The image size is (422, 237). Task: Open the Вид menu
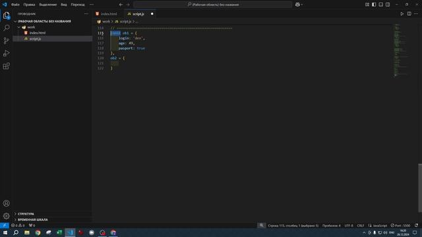click(x=64, y=5)
